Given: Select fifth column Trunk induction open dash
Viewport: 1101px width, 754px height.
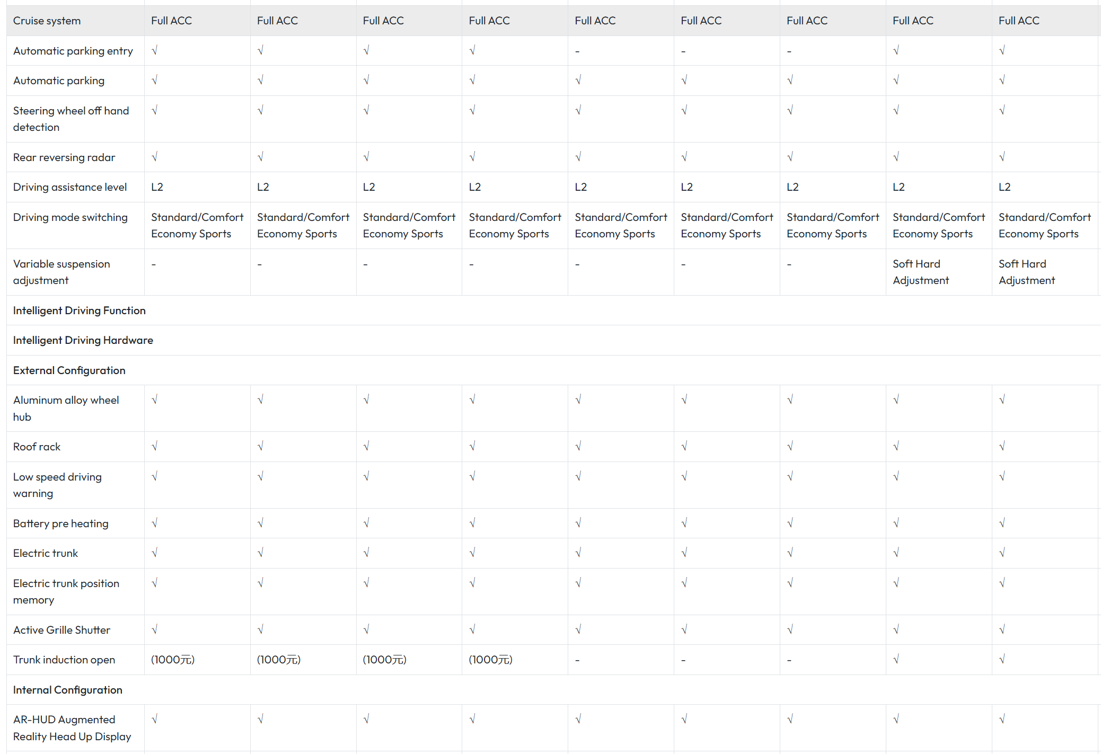Looking at the screenshot, I should (x=577, y=660).
